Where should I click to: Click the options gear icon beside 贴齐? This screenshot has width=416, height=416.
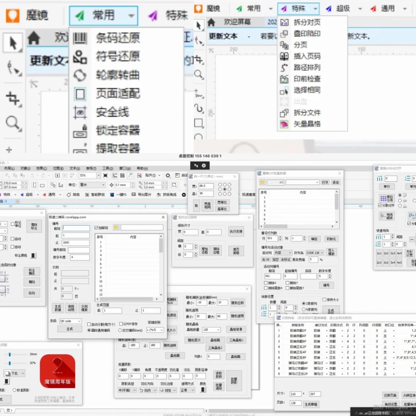(168, 175)
